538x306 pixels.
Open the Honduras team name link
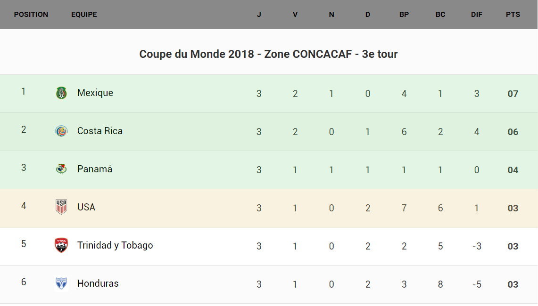(98, 283)
